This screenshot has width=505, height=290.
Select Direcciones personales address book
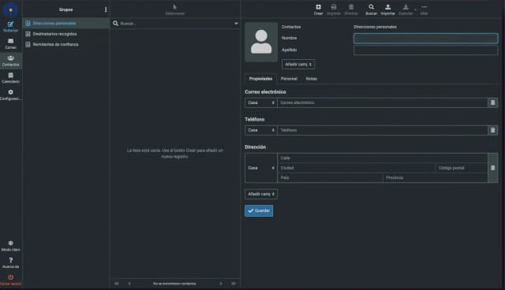pos(66,23)
